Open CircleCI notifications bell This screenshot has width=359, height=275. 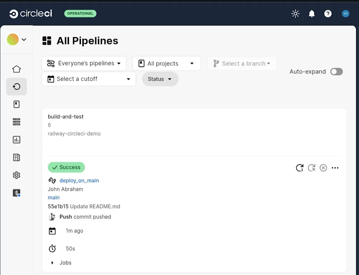click(x=311, y=13)
